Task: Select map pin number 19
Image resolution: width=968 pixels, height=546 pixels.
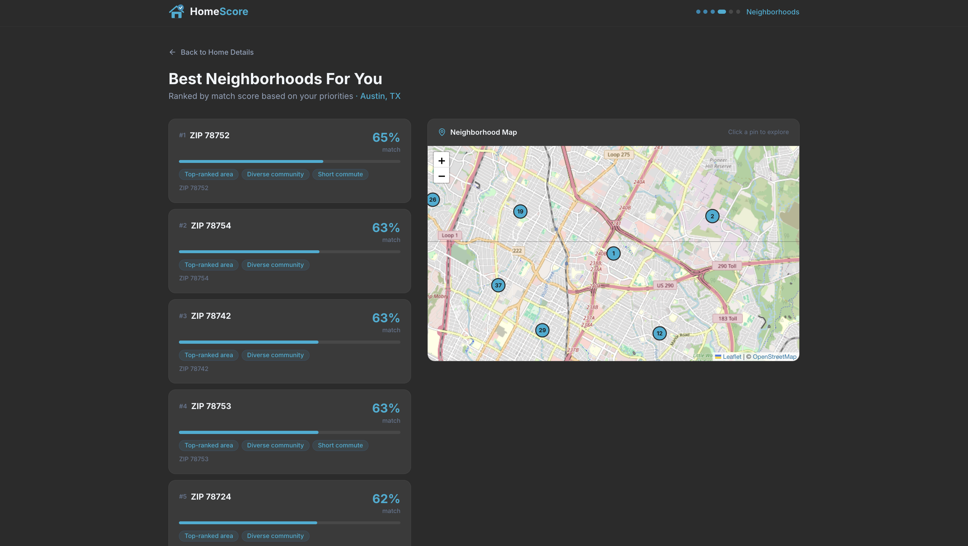Action: point(520,211)
